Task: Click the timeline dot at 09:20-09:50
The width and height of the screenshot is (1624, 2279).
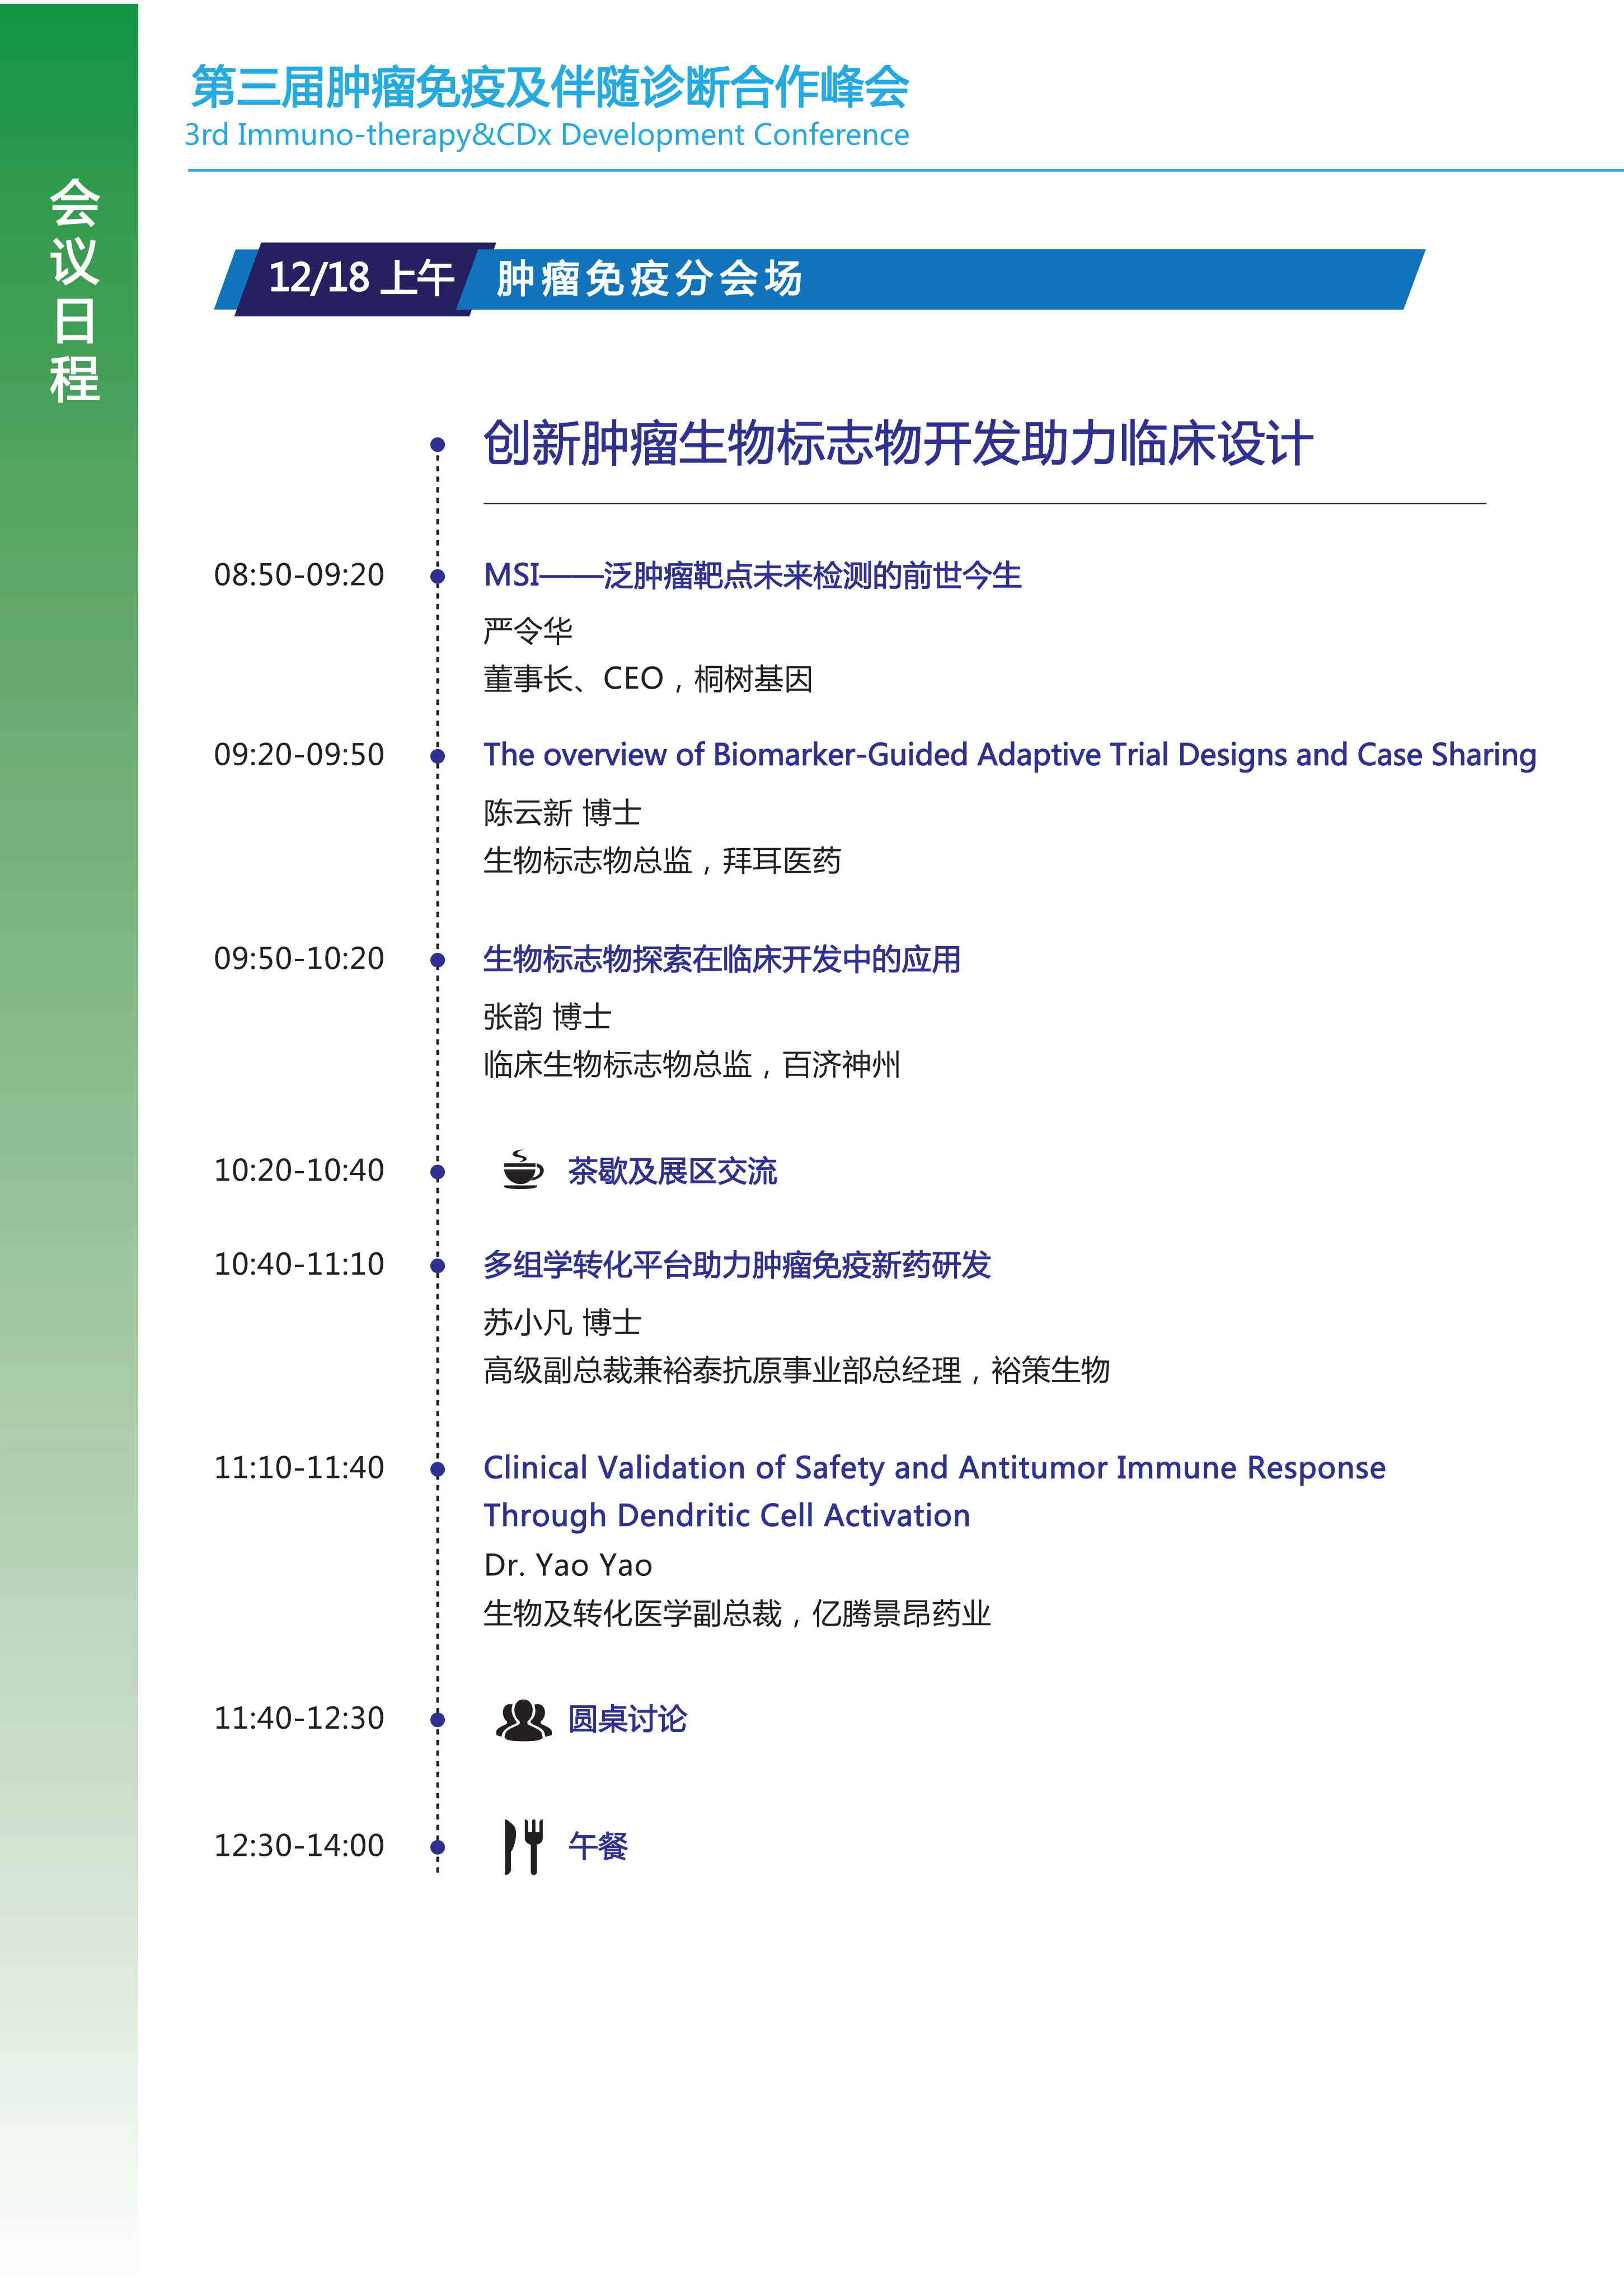Action: tap(437, 756)
